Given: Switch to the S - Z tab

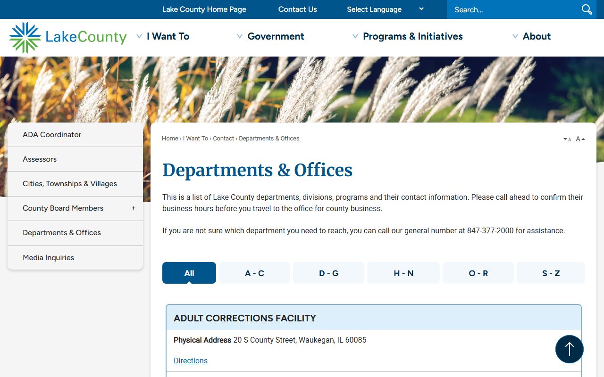Looking at the screenshot, I should tap(551, 273).
